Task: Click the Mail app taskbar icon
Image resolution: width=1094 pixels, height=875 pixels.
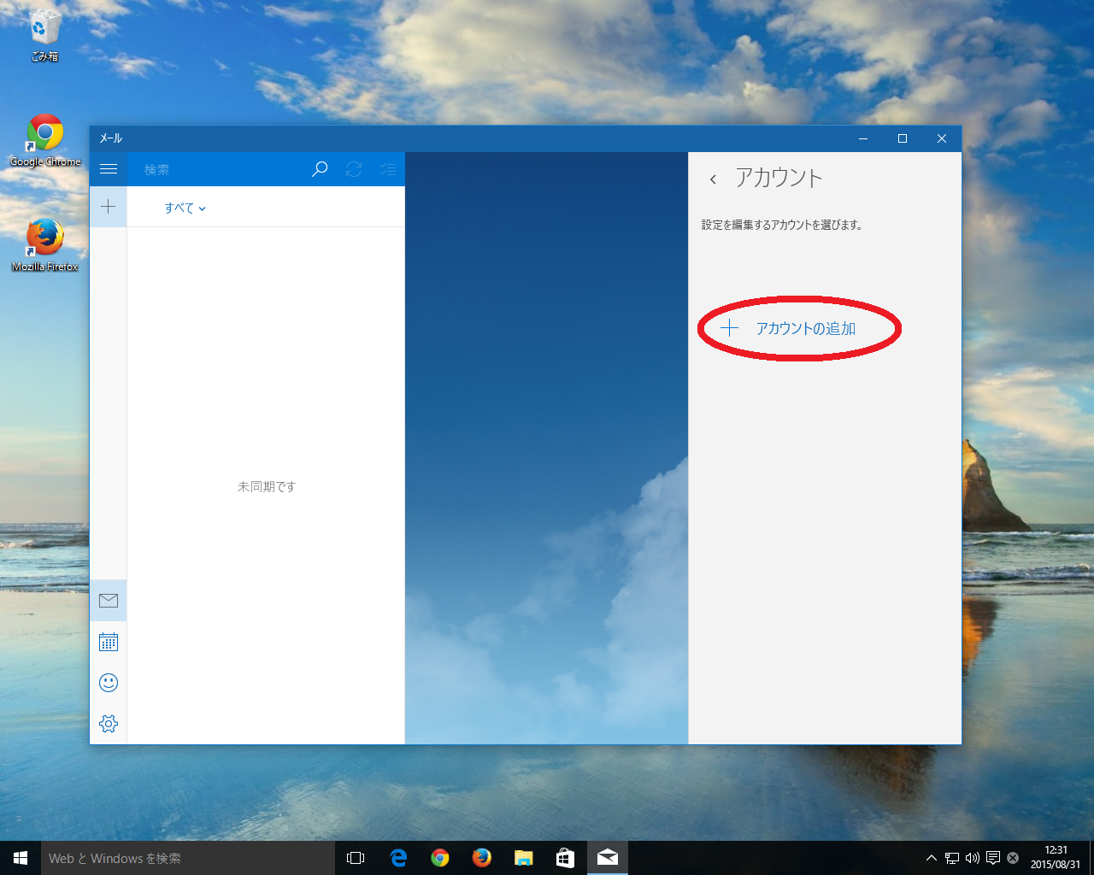Action: pos(608,858)
